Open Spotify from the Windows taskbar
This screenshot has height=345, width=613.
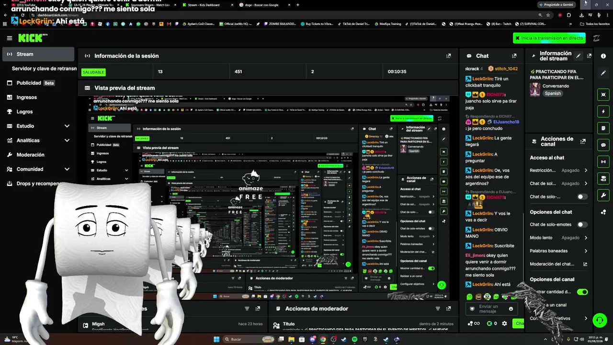pyautogui.click(x=354, y=339)
